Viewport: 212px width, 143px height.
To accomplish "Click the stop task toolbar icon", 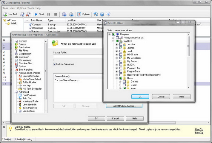I will (56, 14).
